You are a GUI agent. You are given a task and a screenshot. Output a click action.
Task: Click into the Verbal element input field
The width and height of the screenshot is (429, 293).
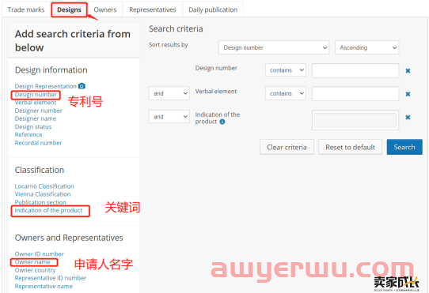pyautogui.click(x=355, y=94)
